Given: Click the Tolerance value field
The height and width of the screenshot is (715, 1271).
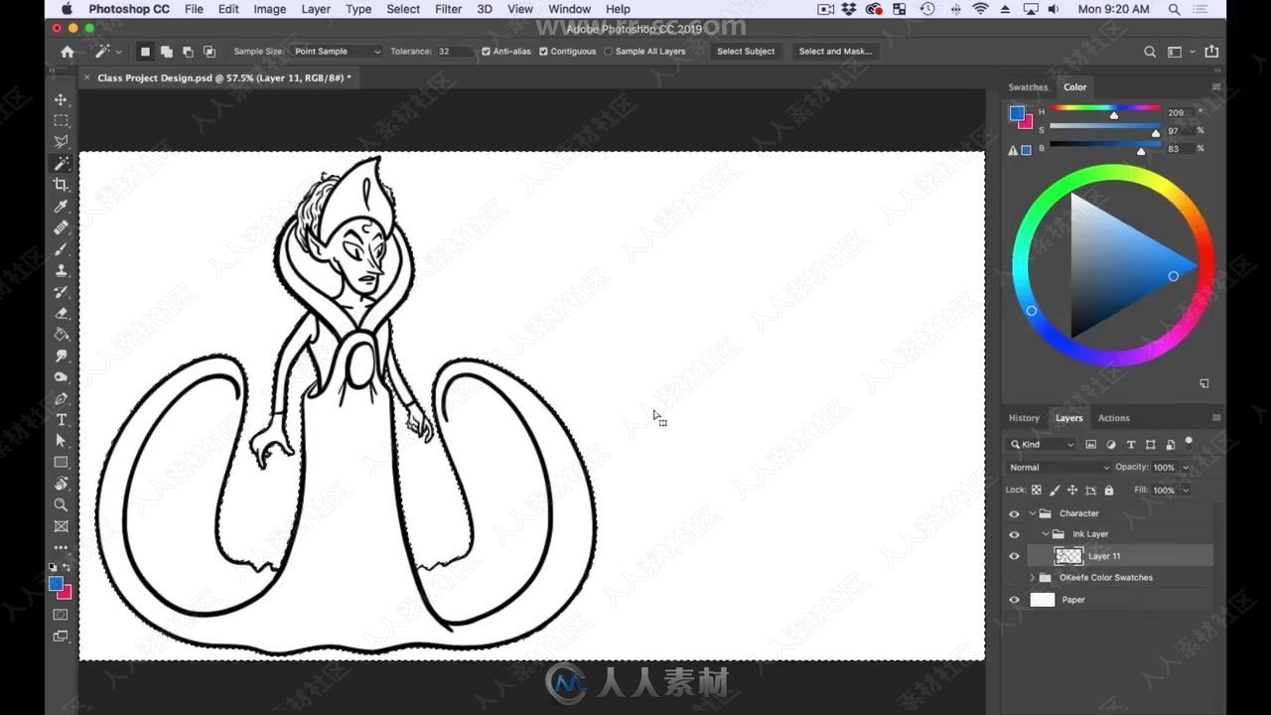Looking at the screenshot, I should 455,52.
